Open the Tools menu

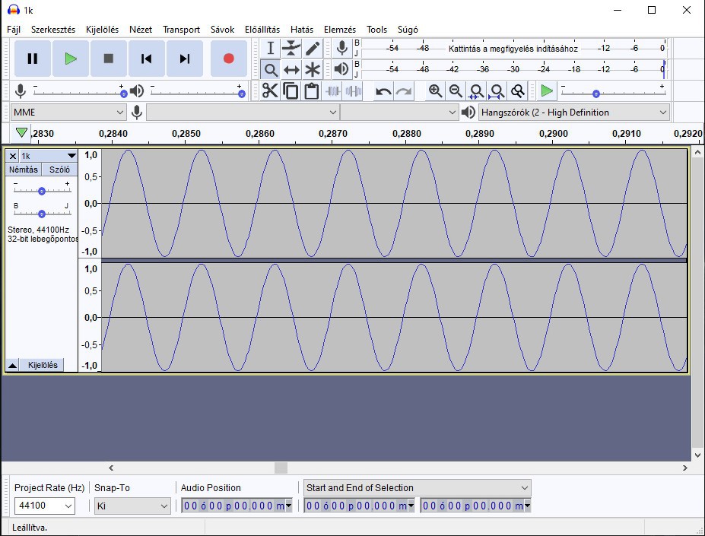click(x=376, y=30)
